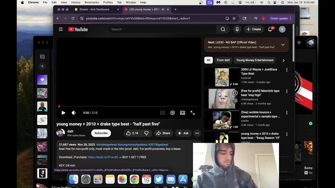The image size is (335, 188).
Task: Open the YouTube hamburger guide menu
Action: [x=61, y=29]
